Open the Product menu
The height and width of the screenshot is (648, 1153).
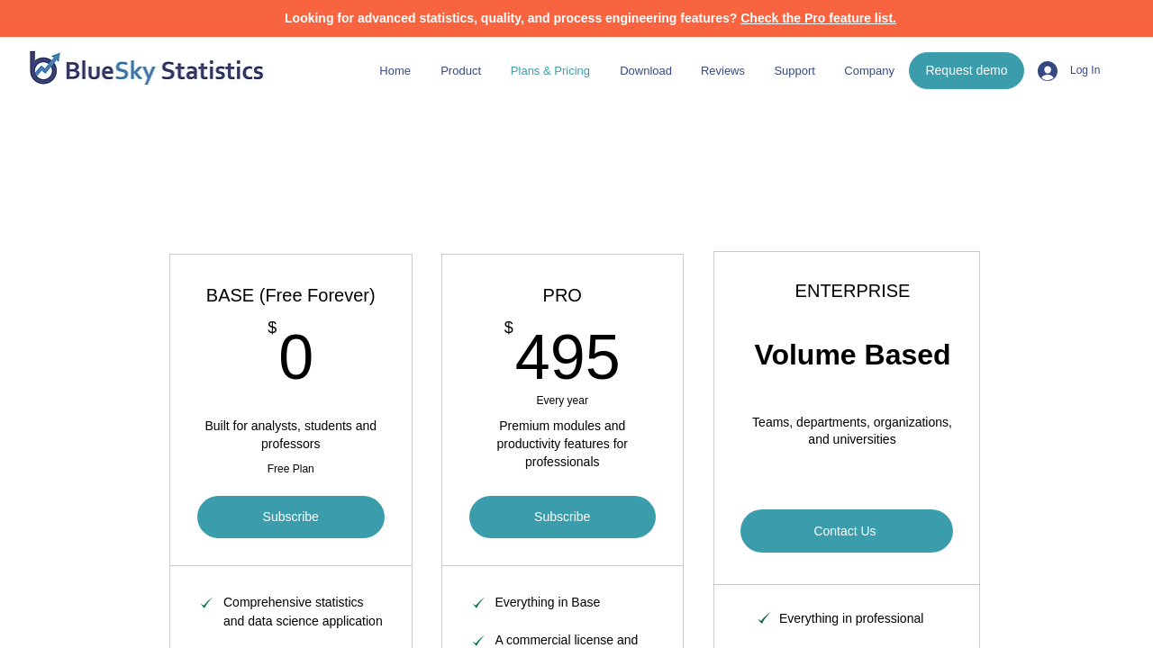[x=460, y=71]
